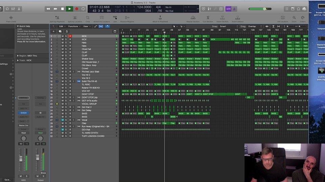This screenshot has width=325, height=182.
Task: Open the Editors scissors button
Action: pyautogui.click(x=19, y=9)
